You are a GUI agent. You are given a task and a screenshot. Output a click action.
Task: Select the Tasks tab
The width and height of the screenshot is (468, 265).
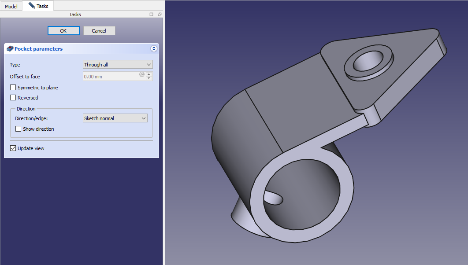click(x=38, y=6)
